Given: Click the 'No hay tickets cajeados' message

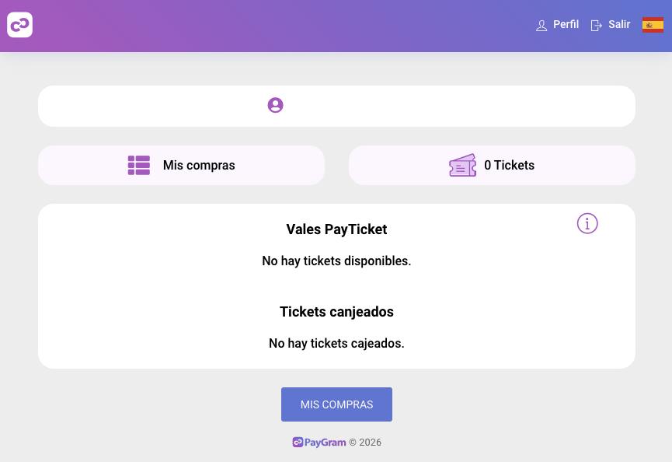Looking at the screenshot, I should pos(336,343).
